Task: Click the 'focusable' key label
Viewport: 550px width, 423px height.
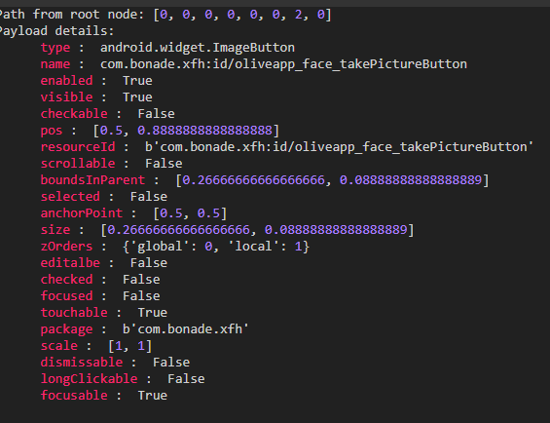Action: pos(74,396)
